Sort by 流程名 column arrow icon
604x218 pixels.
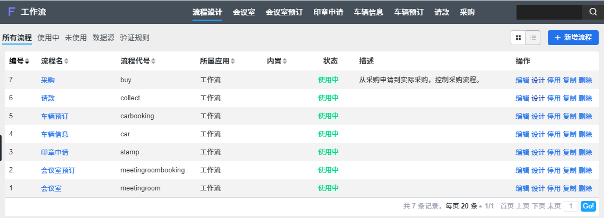point(66,61)
